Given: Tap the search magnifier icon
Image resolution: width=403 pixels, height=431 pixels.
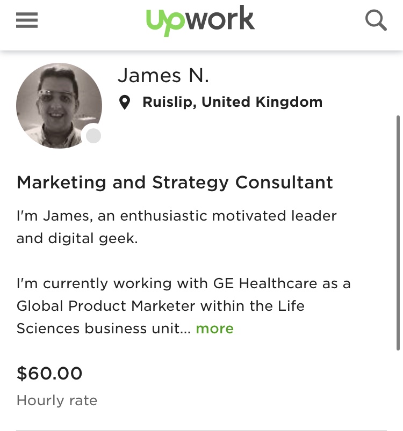Looking at the screenshot, I should [x=376, y=20].
